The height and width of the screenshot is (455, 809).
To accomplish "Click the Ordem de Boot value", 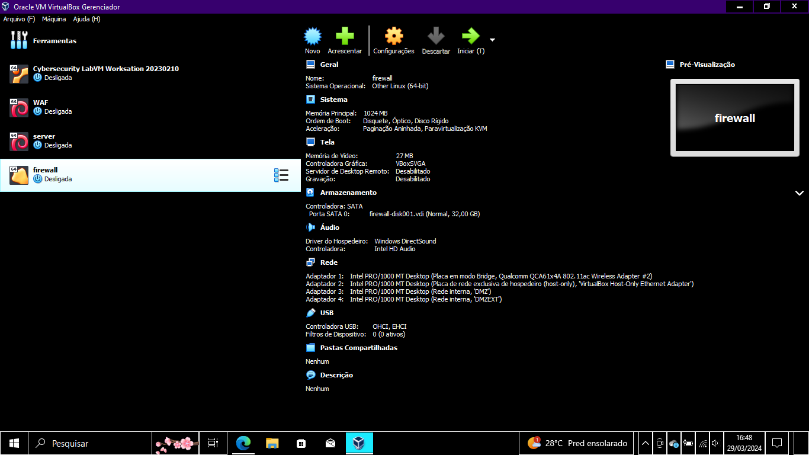I will (406, 121).
